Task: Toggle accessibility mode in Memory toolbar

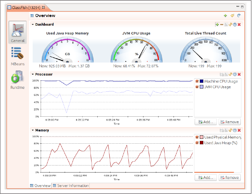Action: point(226,130)
